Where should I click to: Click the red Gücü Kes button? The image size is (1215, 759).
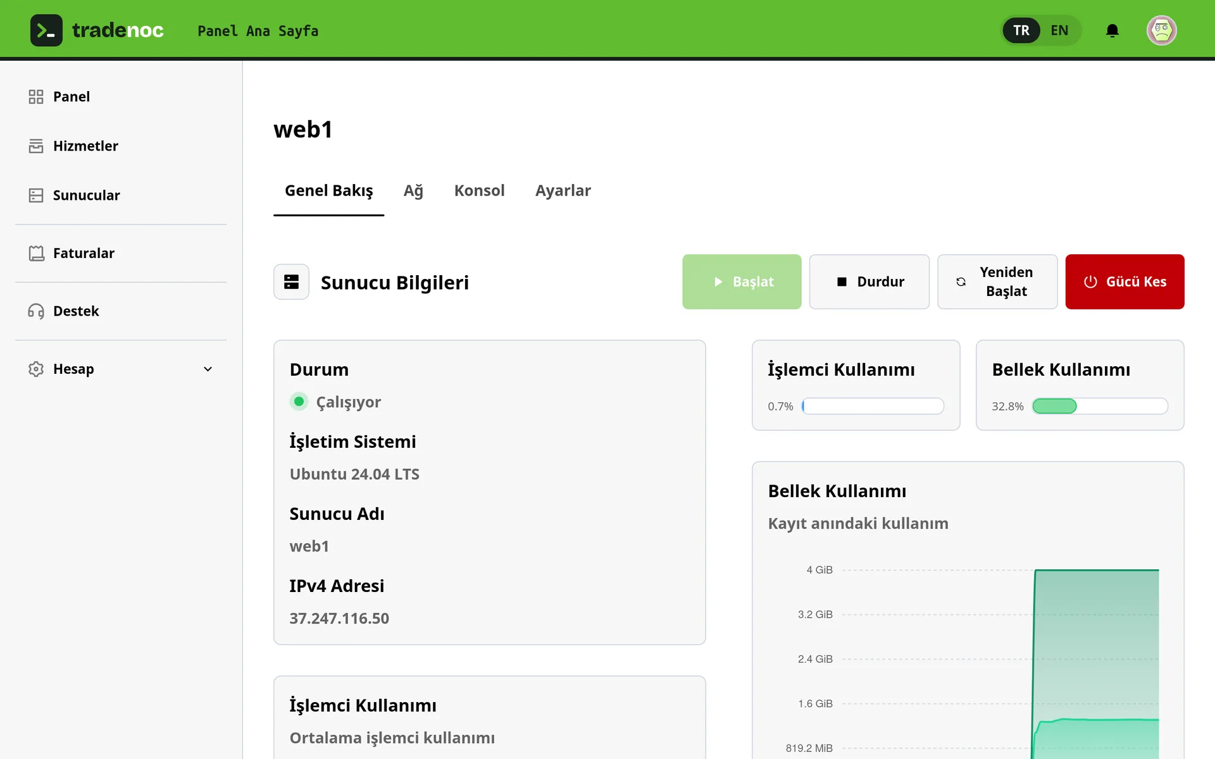[x=1125, y=282]
